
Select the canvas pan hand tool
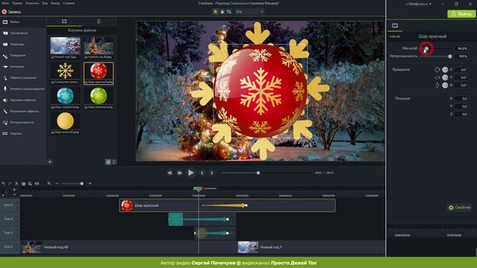click(x=222, y=12)
